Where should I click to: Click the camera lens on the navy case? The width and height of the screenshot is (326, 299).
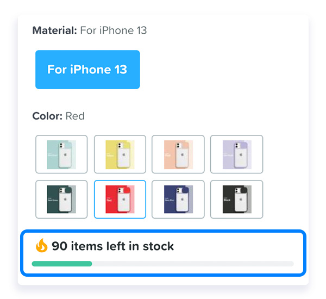pos(178,190)
